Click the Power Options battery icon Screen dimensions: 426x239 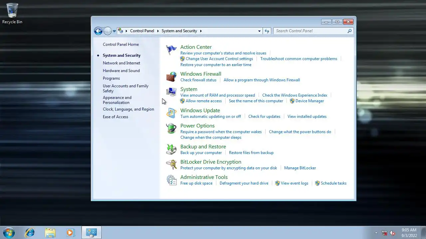pos(171,128)
